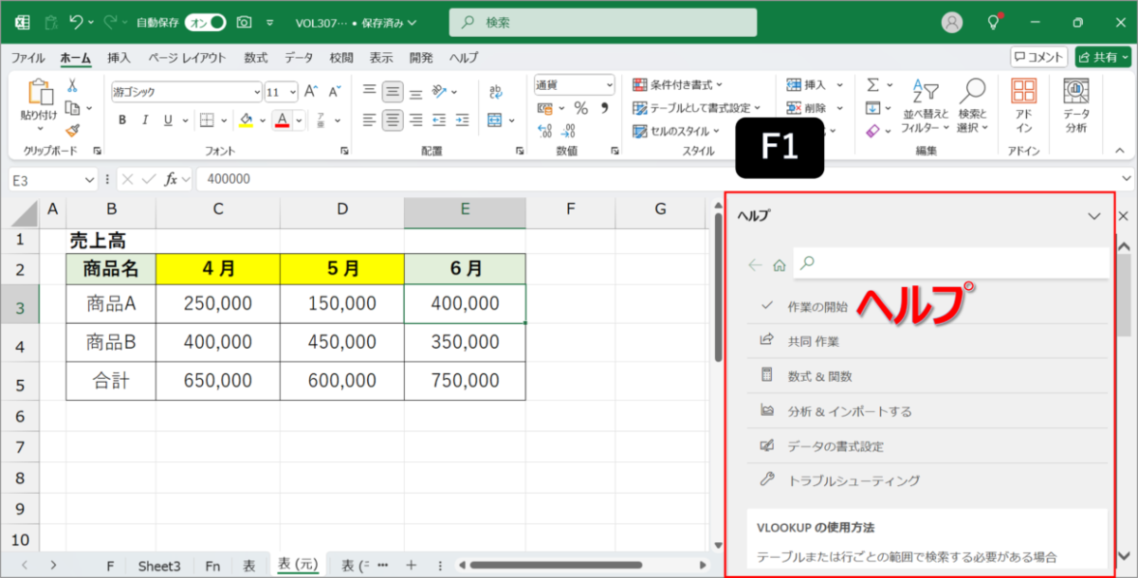Image resolution: width=1138 pixels, height=578 pixels.
Task: Apply percent style with the % icon
Action: point(581,109)
